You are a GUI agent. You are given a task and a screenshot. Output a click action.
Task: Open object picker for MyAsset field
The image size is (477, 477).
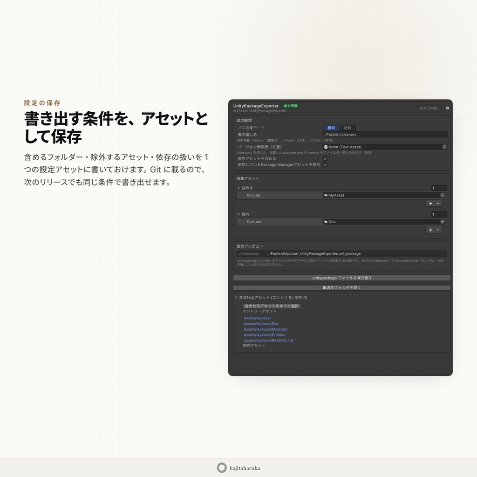point(443,195)
